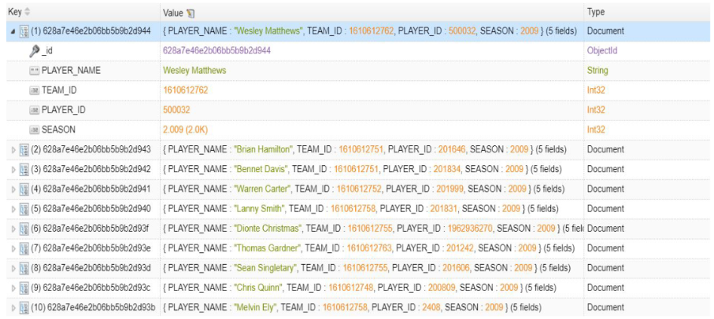Click the ObjectId value 628a7e46e2b06bb5b9b2d944
The width and height of the screenshot is (714, 319).
[216, 51]
